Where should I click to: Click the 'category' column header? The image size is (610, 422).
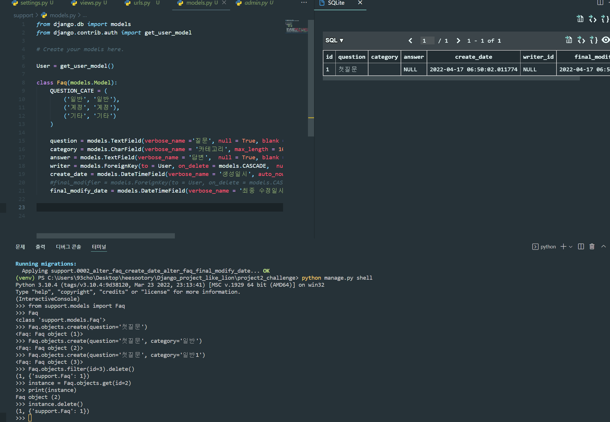(385, 57)
